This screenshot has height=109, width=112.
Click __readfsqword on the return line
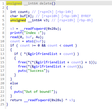point(37,100)
